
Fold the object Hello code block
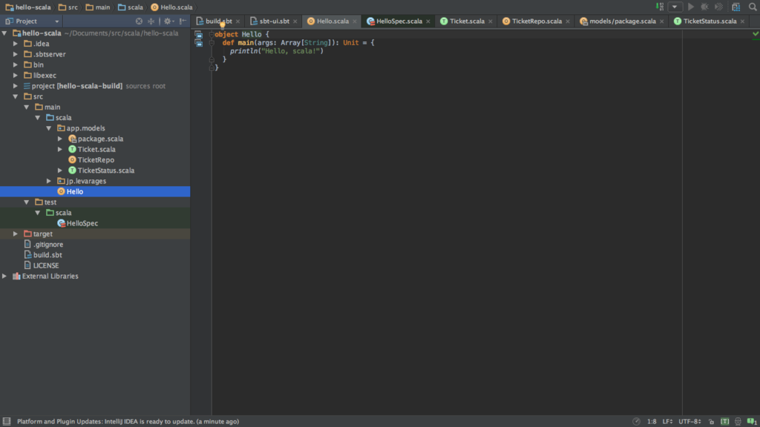tap(212, 34)
